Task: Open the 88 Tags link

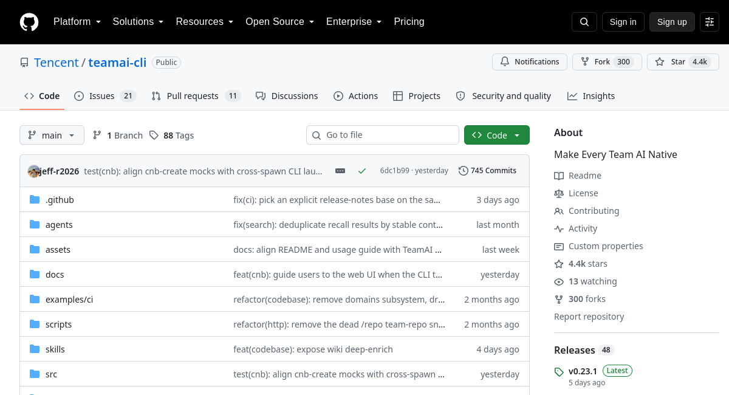Action: 172,136
